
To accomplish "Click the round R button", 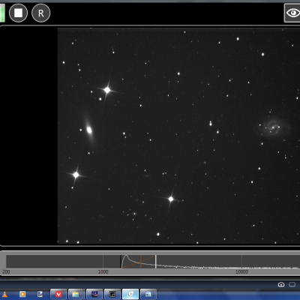I will [x=41, y=13].
